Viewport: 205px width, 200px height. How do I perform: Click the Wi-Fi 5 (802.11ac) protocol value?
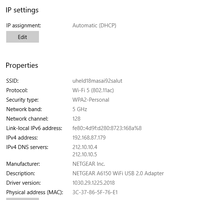click(x=93, y=90)
